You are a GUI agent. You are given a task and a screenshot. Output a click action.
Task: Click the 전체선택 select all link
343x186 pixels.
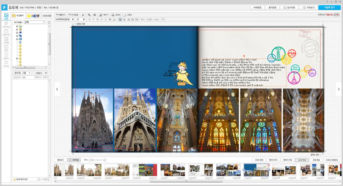pos(17,77)
